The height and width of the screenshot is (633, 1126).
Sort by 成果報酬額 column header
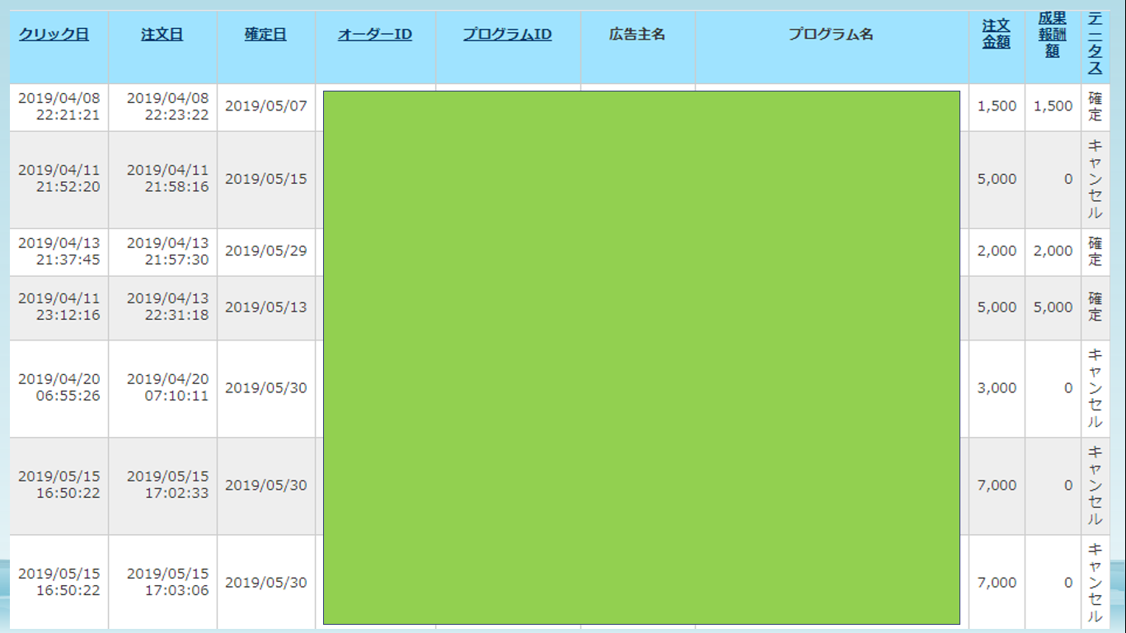coord(1053,35)
